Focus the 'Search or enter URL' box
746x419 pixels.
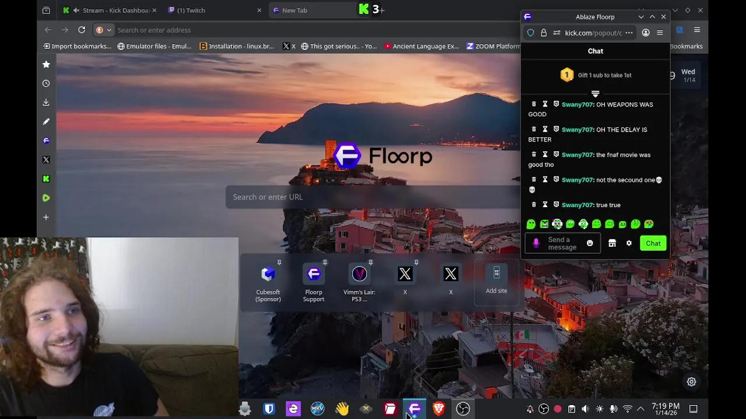point(373,197)
